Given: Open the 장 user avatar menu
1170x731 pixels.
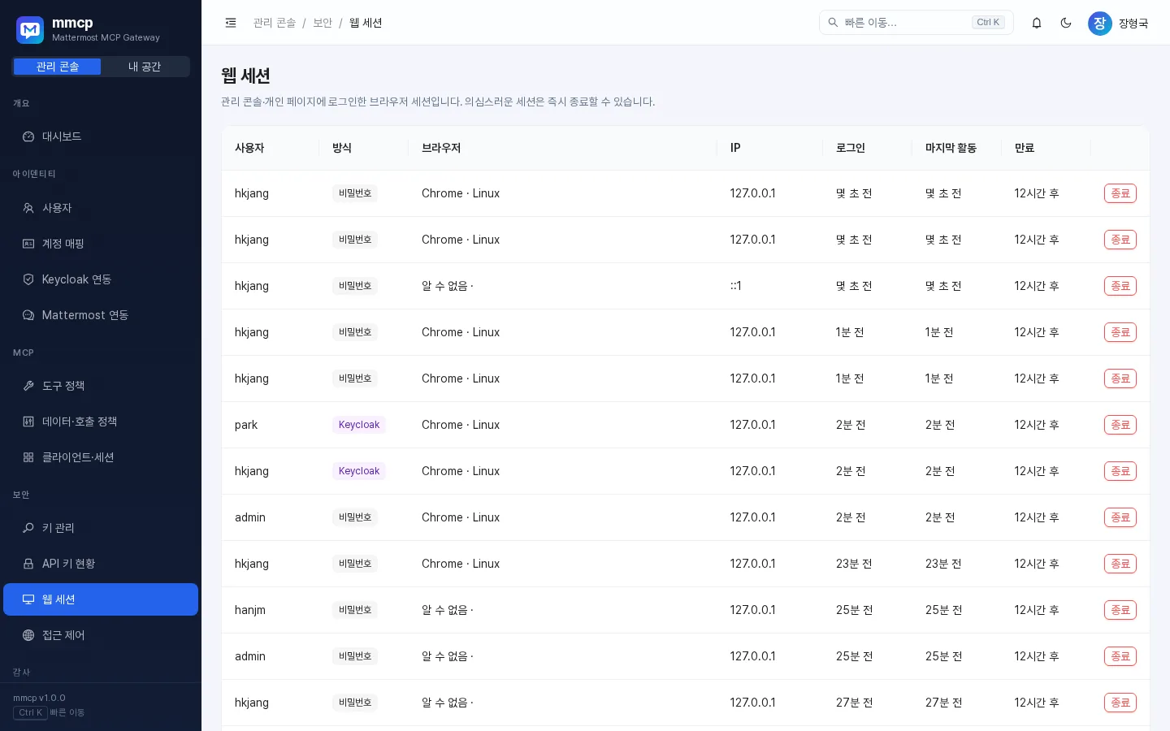Looking at the screenshot, I should coord(1100,23).
